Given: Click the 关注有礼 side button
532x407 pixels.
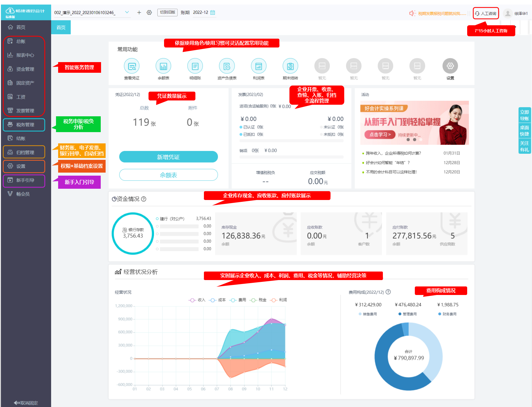Looking at the screenshot, I should [524, 146].
